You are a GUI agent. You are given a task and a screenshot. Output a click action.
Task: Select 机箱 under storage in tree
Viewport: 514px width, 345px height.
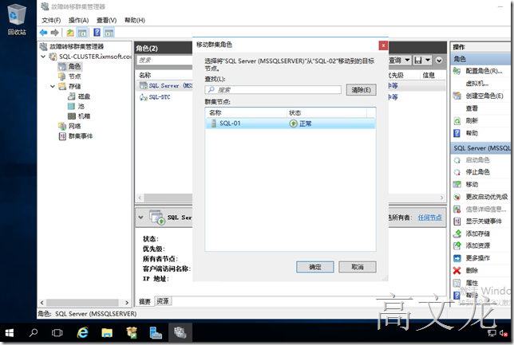[84, 116]
